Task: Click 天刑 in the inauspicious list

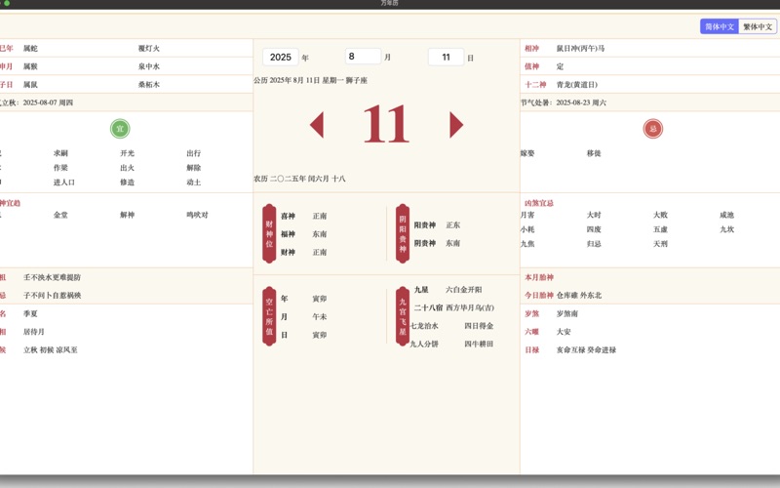Action: (660, 244)
